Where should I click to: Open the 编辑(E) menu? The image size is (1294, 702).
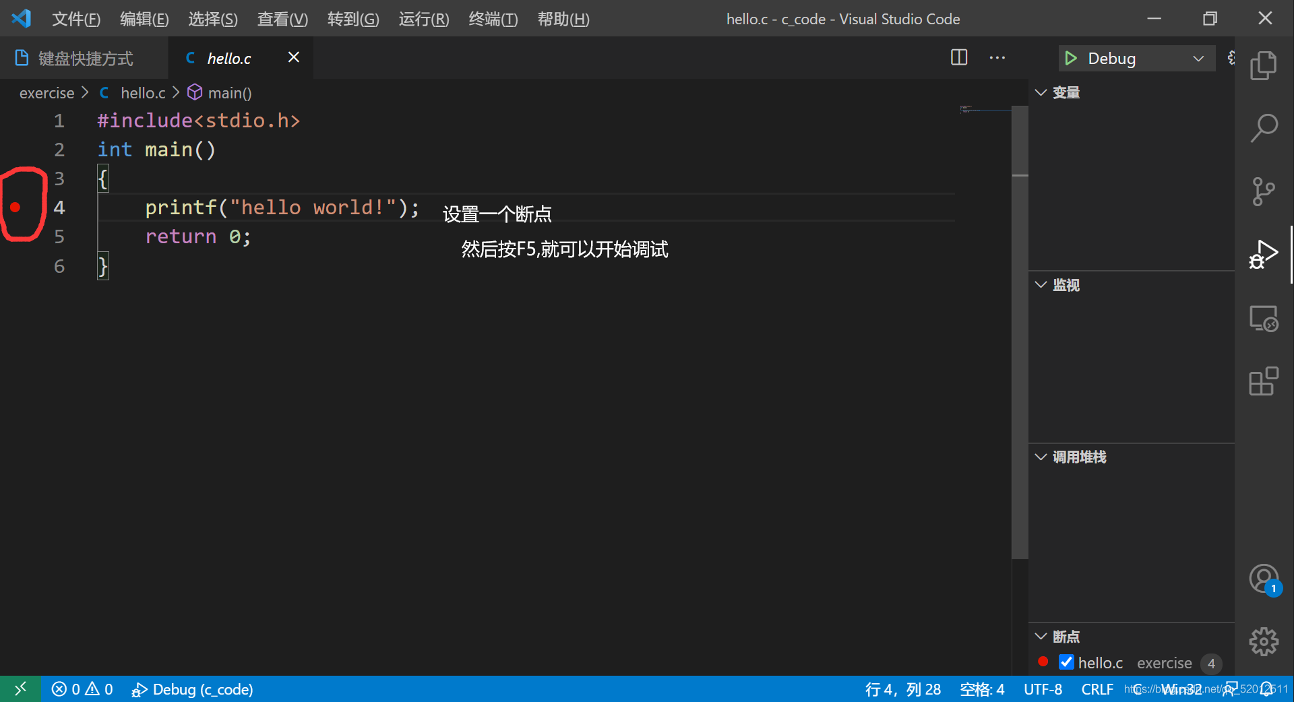click(x=144, y=19)
